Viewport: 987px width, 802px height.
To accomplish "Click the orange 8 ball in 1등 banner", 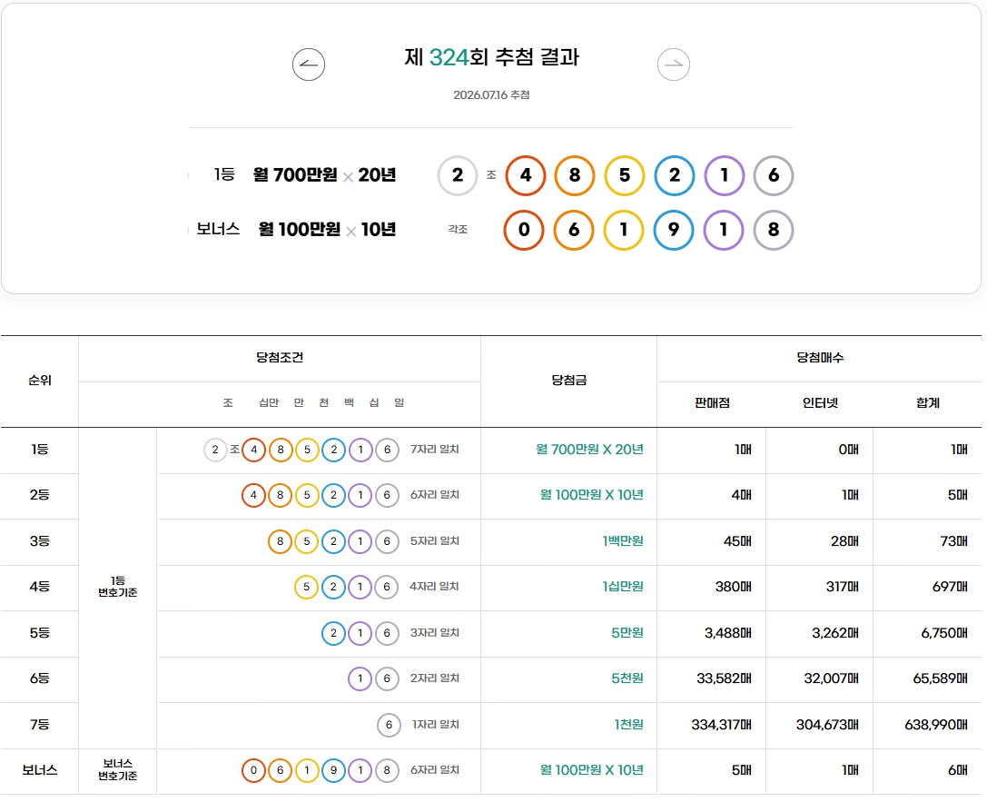I will coord(575,175).
